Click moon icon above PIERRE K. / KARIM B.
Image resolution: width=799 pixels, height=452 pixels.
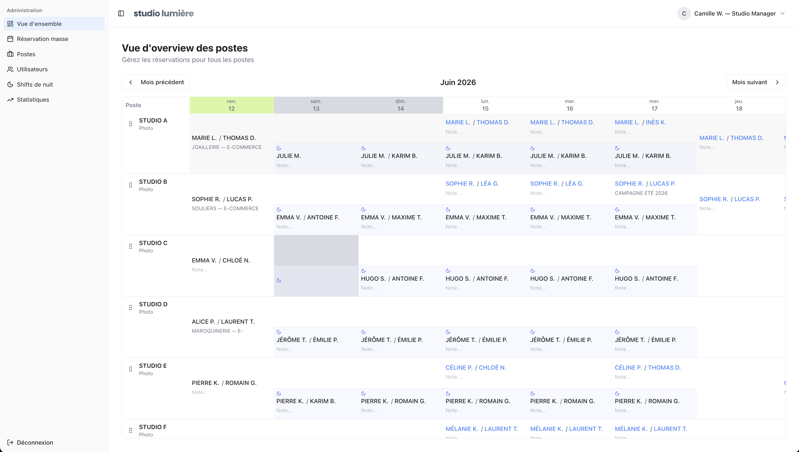[x=279, y=394]
